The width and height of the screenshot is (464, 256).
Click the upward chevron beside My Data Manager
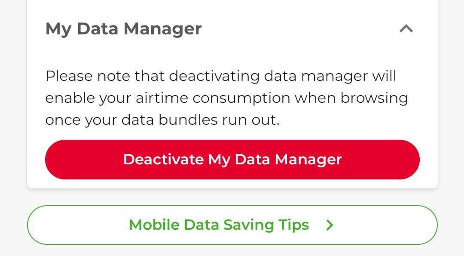pyautogui.click(x=406, y=29)
